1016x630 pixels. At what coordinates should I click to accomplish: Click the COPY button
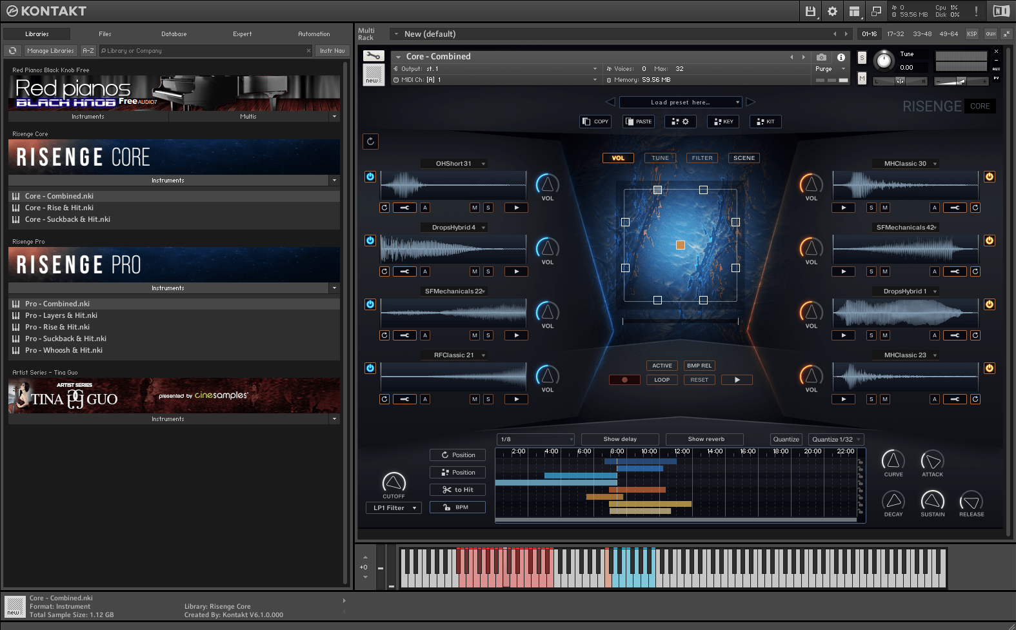coord(595,121)
